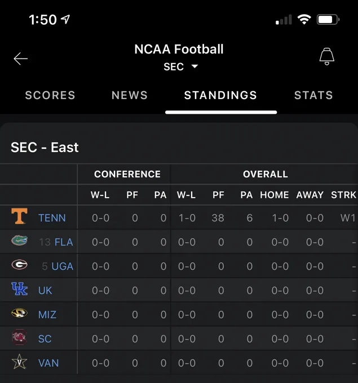358x383 pixels.
Task: Expand the SEC conference dropdown
Action: [x=180, y=66]
